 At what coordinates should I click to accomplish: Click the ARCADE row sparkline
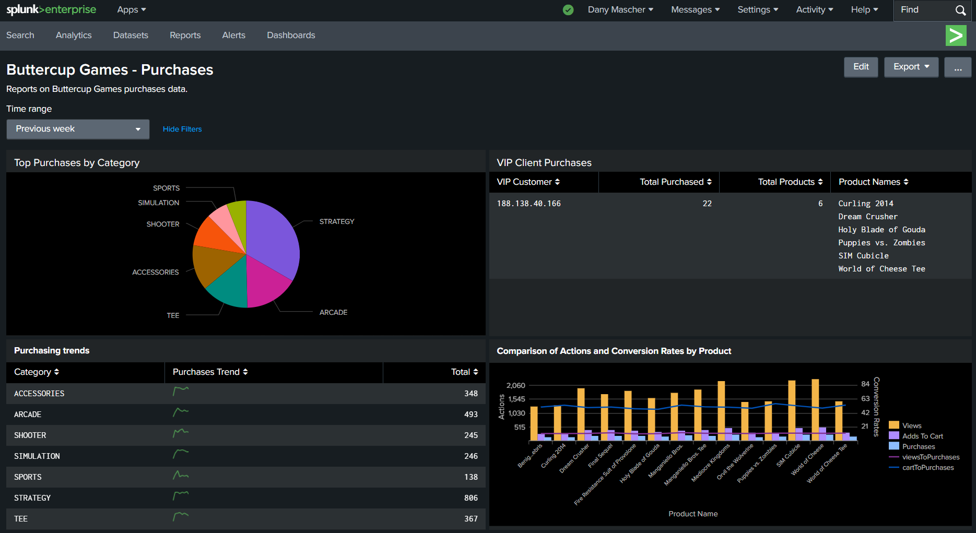pos(181,412)
